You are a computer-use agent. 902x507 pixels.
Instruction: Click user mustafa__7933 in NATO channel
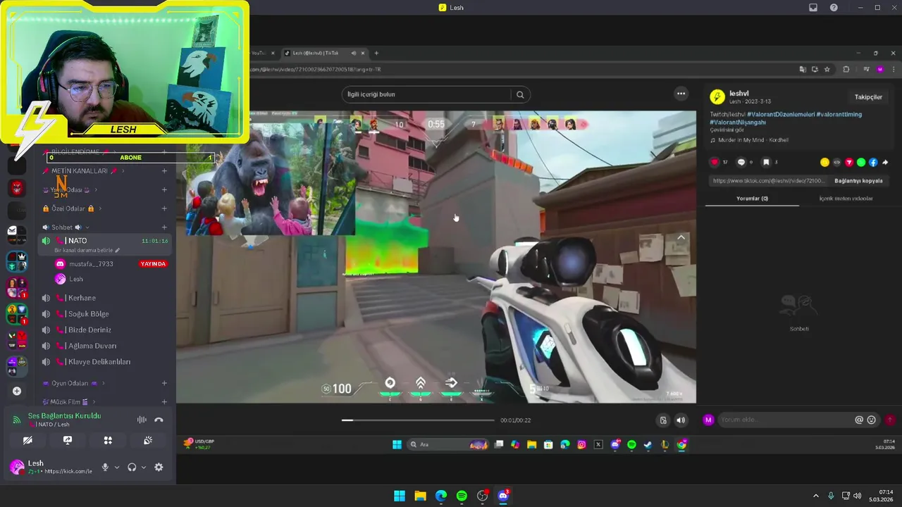coord(91,264)
